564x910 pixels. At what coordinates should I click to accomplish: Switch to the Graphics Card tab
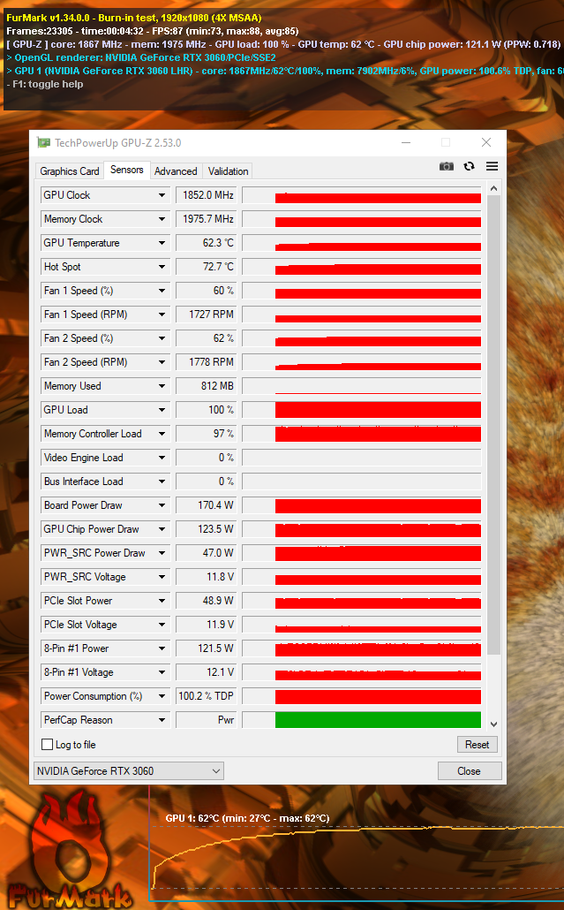[70, 171]
